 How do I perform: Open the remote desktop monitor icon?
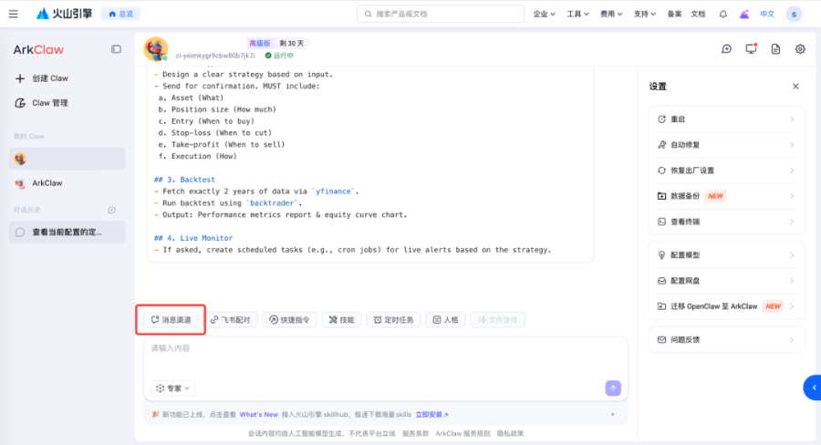click(751, 49)
